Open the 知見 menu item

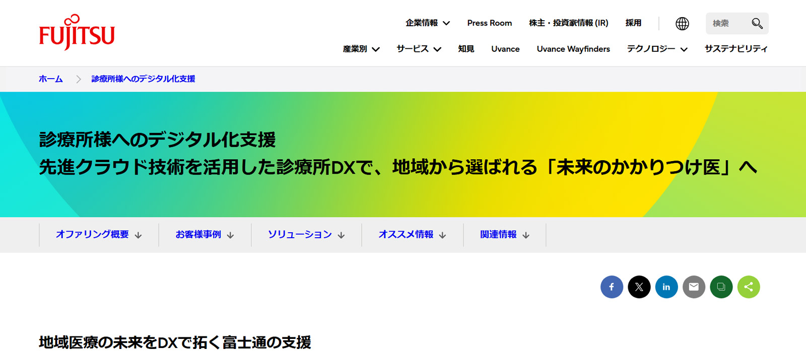[x=466, y=49]
